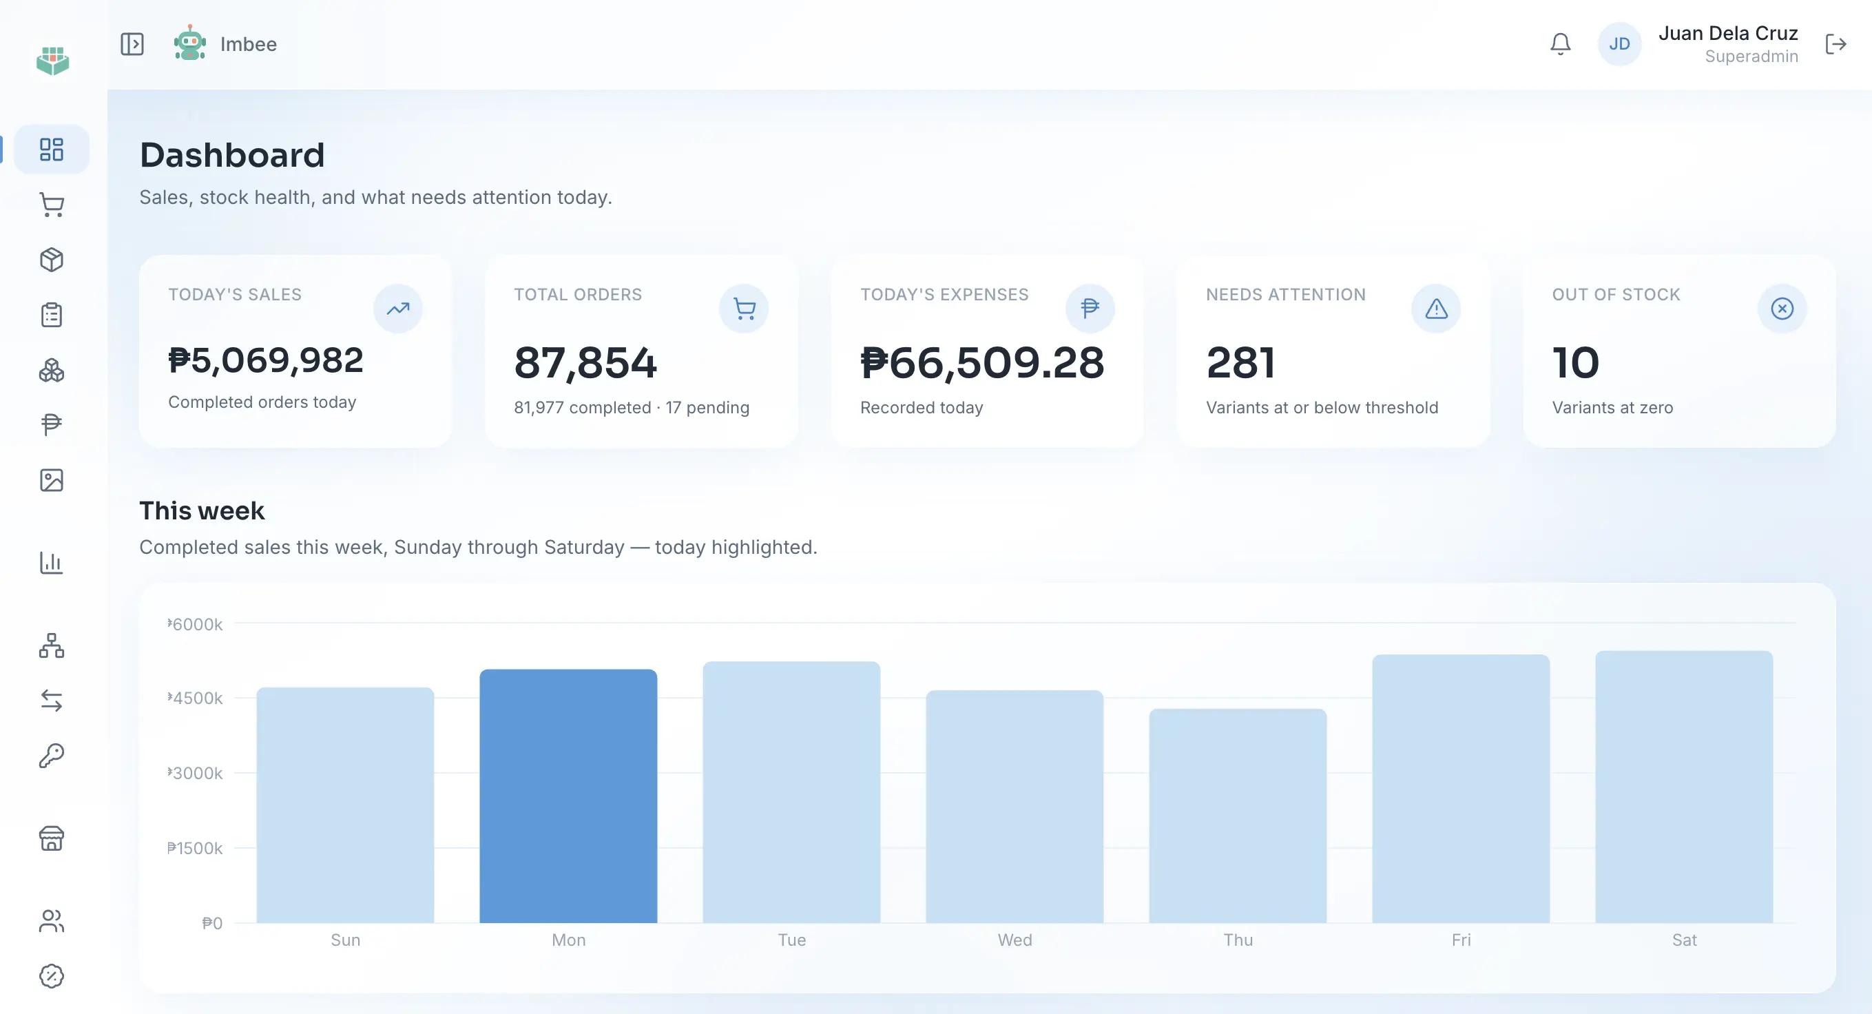Click the JD user avatar
The height and width of the screenshot is (1014, 1872).
pyautogui.click(x=1619, y=44)
